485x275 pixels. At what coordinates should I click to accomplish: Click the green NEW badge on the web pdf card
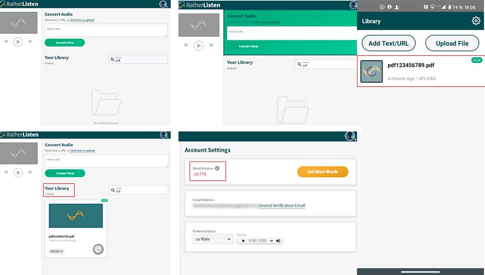[x=105, y=200]
